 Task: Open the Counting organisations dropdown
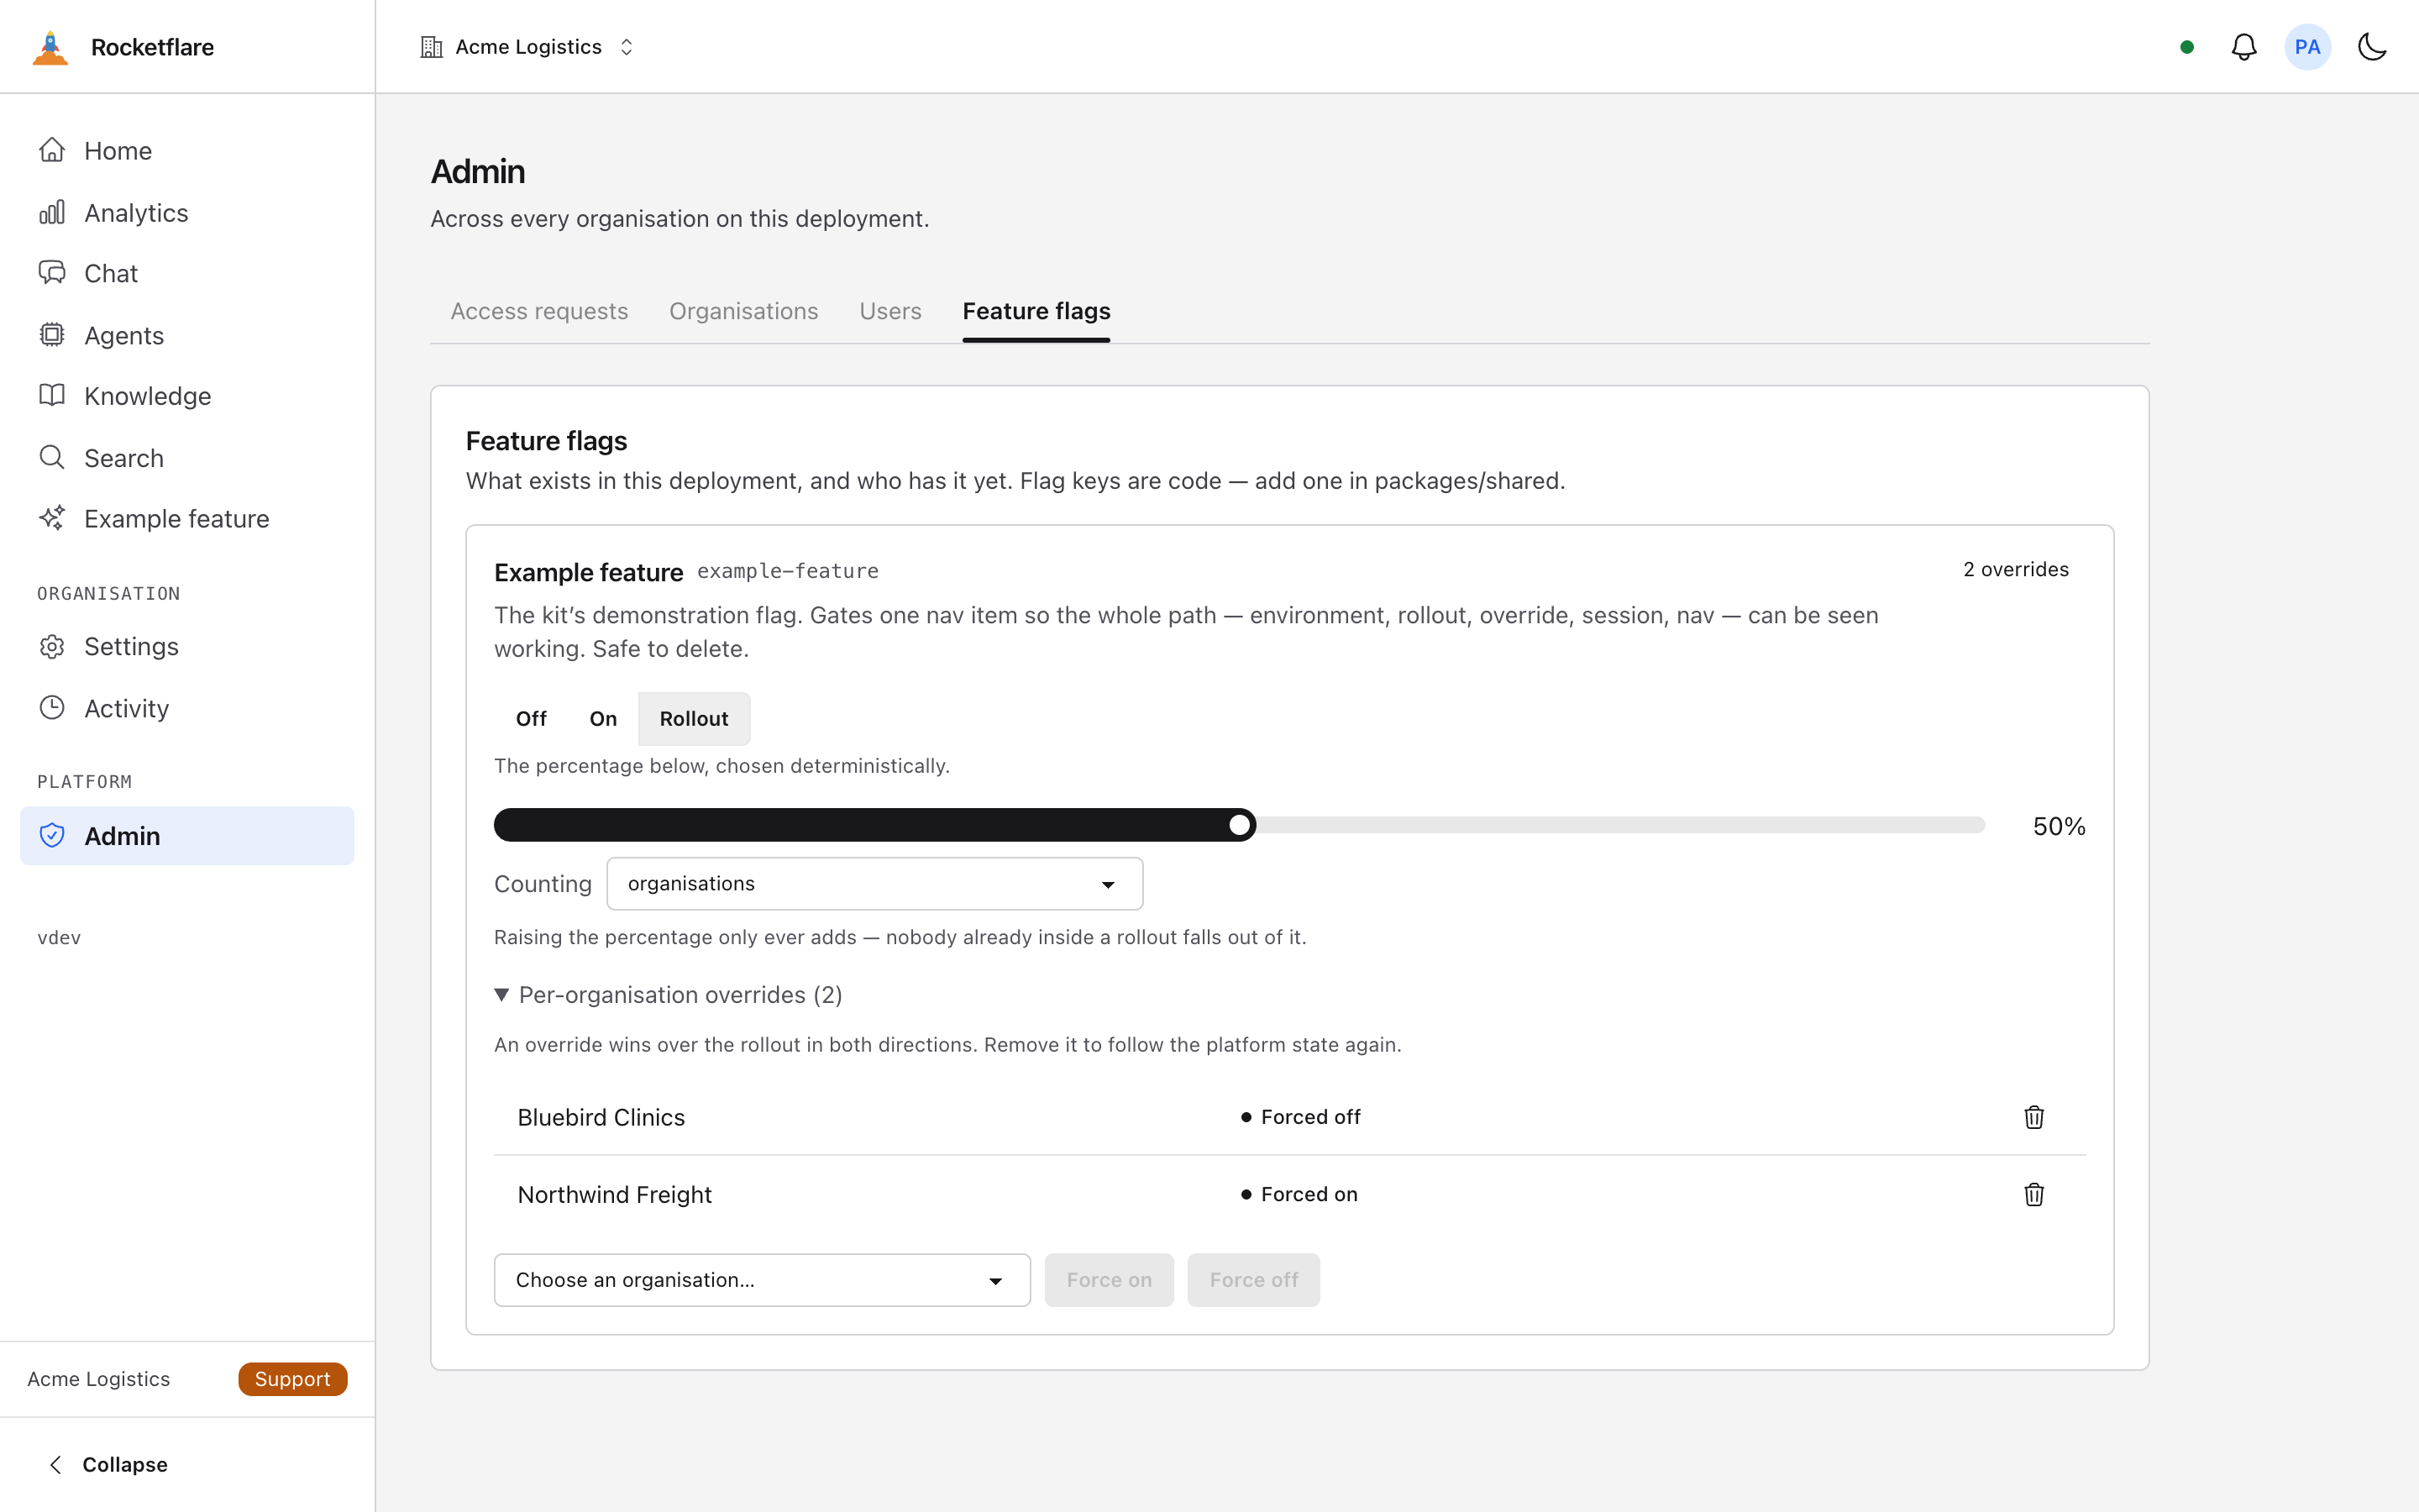coord(874,884)
